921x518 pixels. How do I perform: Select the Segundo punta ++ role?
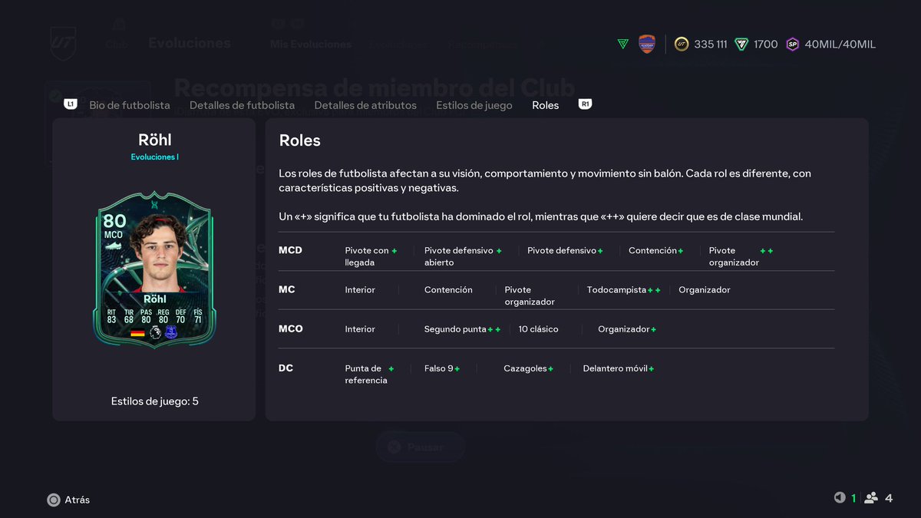pos(462,328)
